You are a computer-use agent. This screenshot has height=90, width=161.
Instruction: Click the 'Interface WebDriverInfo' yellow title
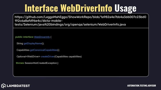[x=68, y=8]
